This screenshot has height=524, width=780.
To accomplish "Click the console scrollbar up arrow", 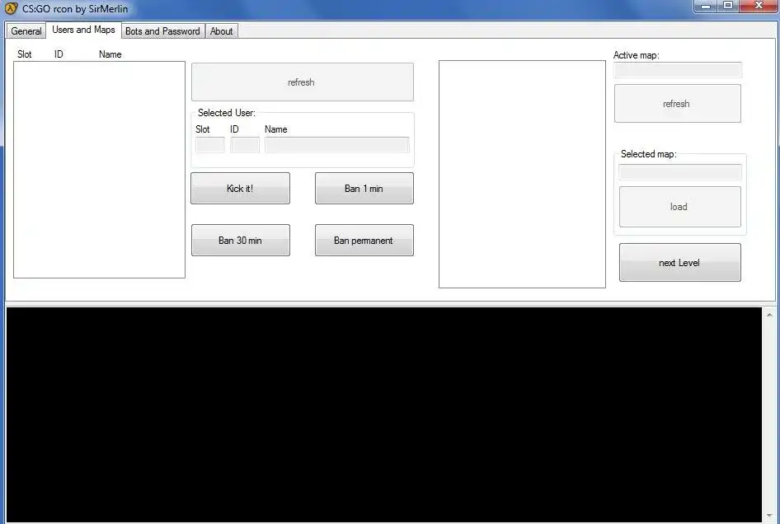I will tap(769, 315).
